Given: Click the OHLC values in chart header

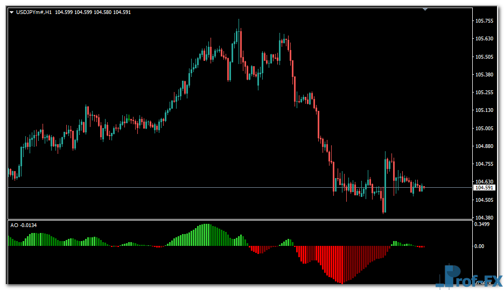Looking at the screenshot, I should (x=92, y=12).
